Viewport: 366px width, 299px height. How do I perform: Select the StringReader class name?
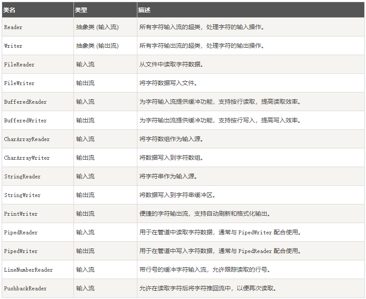tap(22, 177)
